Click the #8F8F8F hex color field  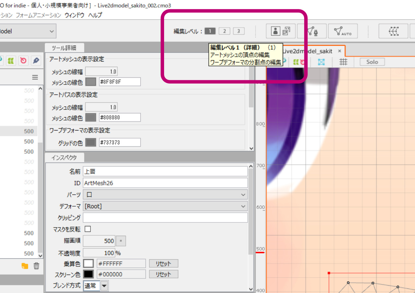tap(120, 82)
